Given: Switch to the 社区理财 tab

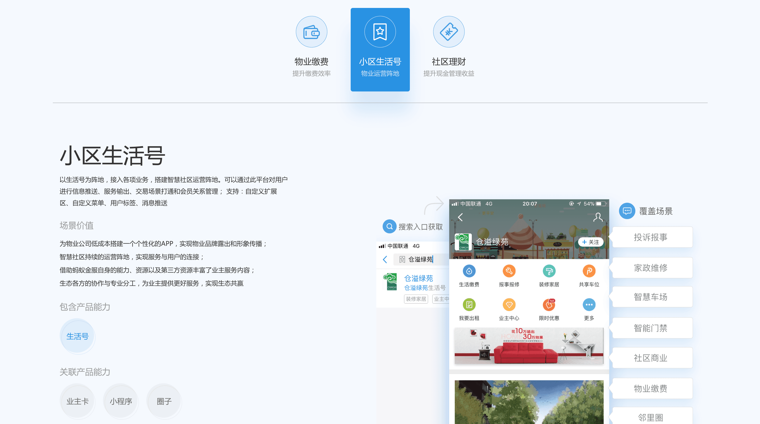Looking at the screenshot, I should (x=448, y=50).
